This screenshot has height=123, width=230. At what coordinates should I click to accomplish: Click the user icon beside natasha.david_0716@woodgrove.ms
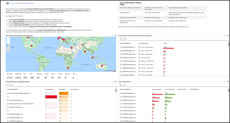click(x=8, y=93)
